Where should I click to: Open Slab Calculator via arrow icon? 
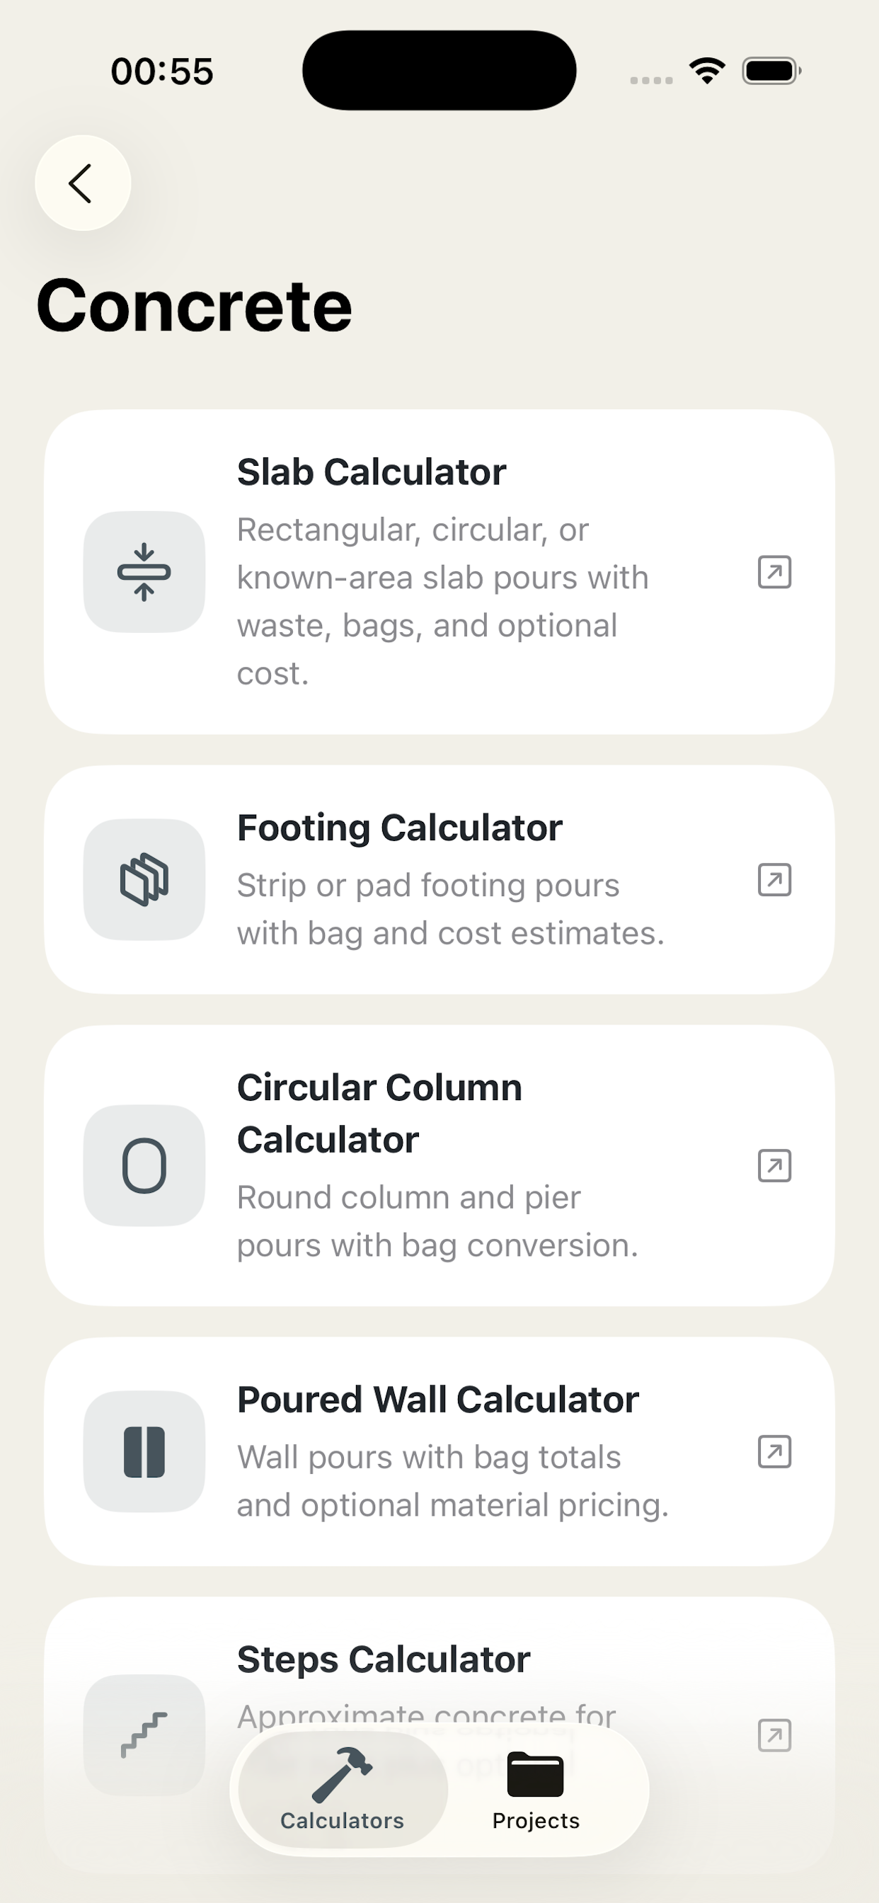(774, 572)
